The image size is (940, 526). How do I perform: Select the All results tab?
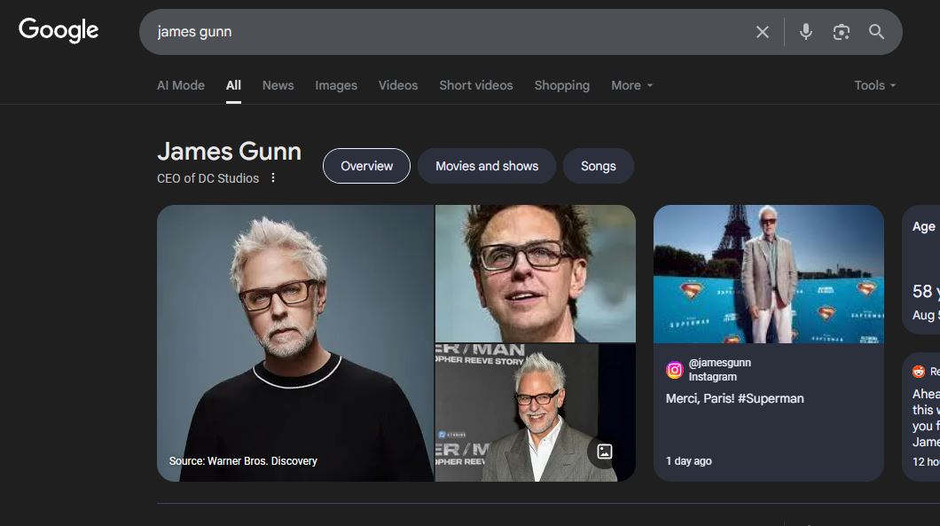233,85
